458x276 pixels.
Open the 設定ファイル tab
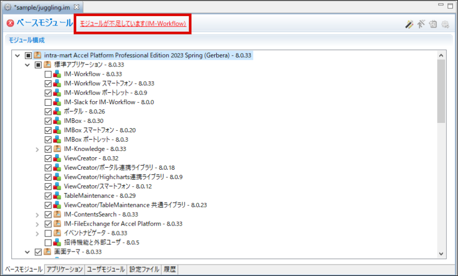[144, 269]
